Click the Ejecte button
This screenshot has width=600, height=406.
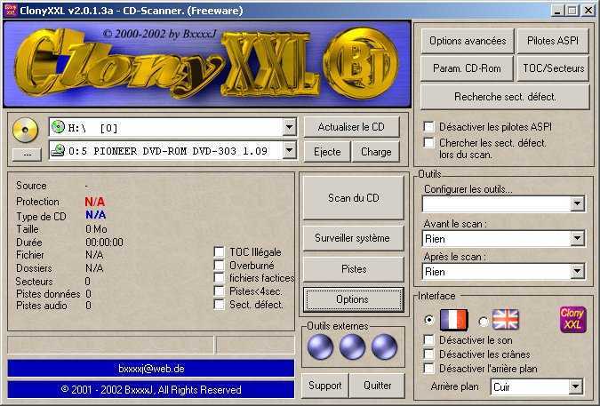tap(327, 152)
